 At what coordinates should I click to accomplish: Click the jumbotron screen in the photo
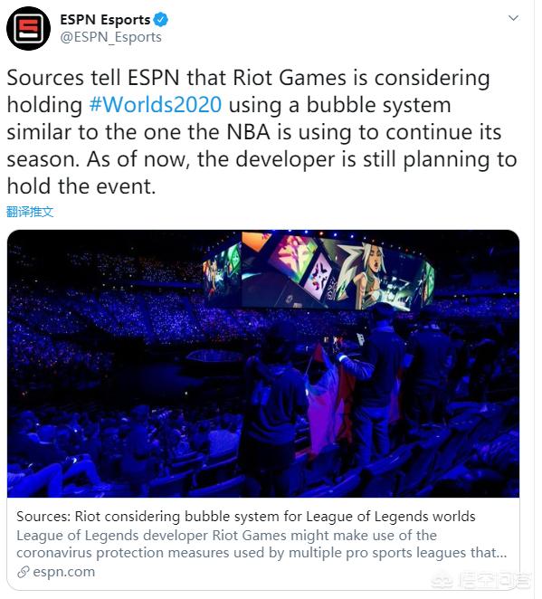(x=319, y=271)
